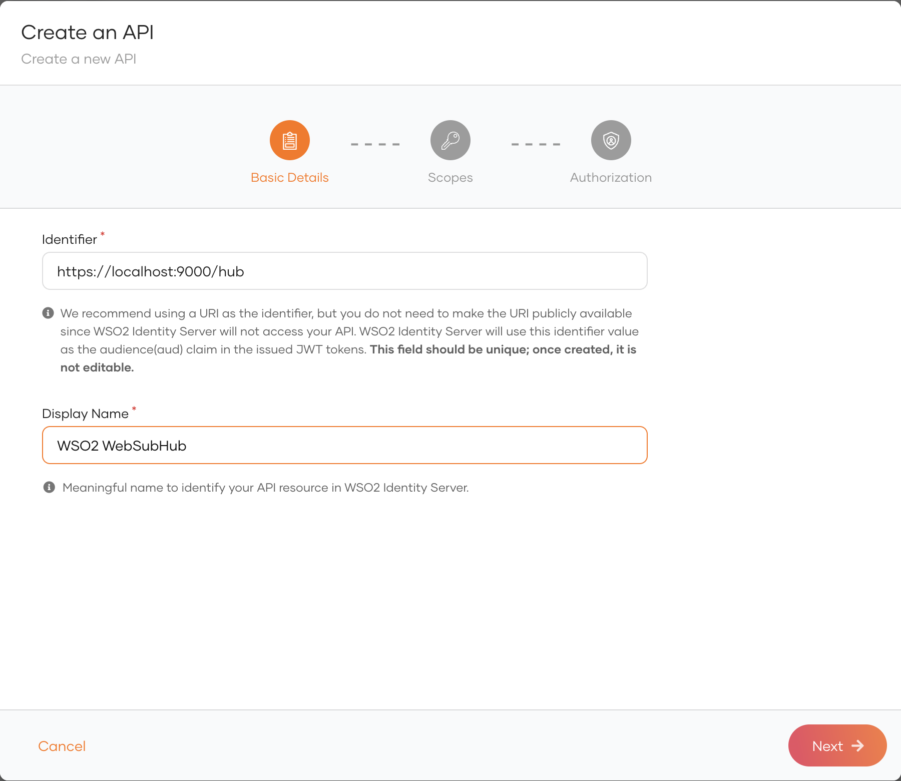Select the 'Scopes' step label
This screenshot has width=901, height=781.
pyautogui.click(x=450, y=178)
